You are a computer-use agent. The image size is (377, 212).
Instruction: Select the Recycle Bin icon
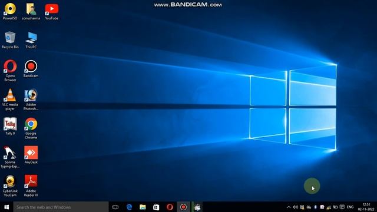pyautogui.click(x=10, y=40)
